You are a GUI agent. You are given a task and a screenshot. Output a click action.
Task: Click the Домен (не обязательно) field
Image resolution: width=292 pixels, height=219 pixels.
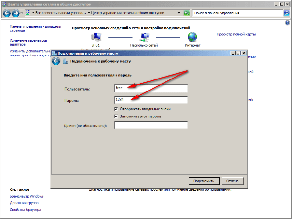click(x=151, y=125)
